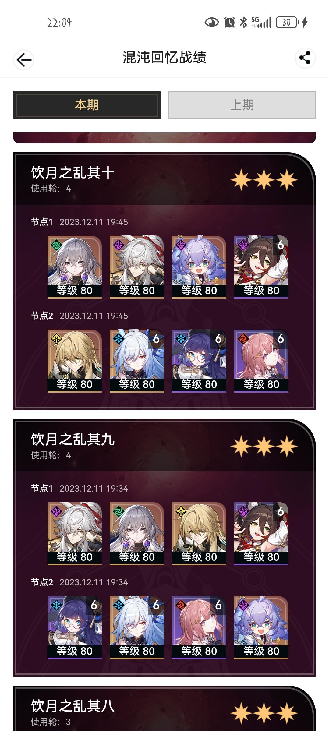The width and height of the screenshot is (329, 731).
Task: Switch to the 本期 tab
Action: click(x=87, y=105)
